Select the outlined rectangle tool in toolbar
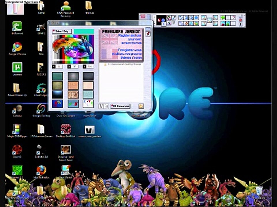The image size is (277, 207). 186,18
